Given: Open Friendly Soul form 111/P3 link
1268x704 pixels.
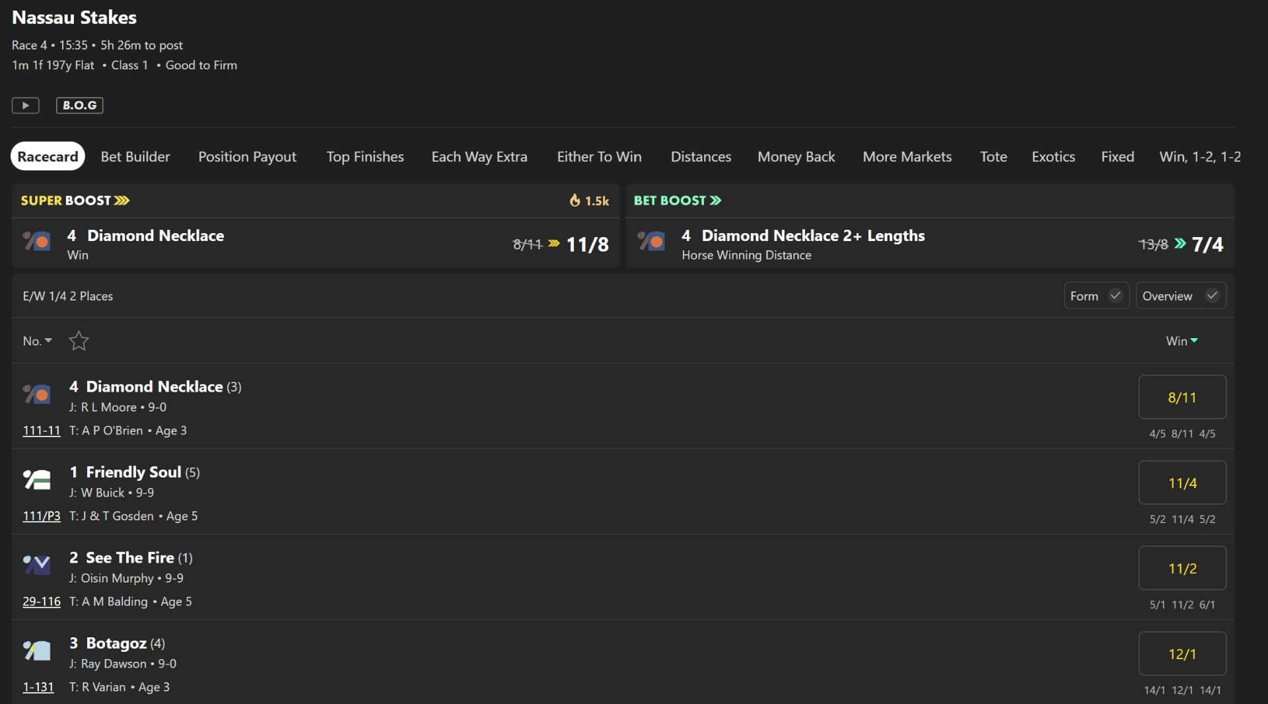Looking at the screenshot, I should (x=41, y=516).
